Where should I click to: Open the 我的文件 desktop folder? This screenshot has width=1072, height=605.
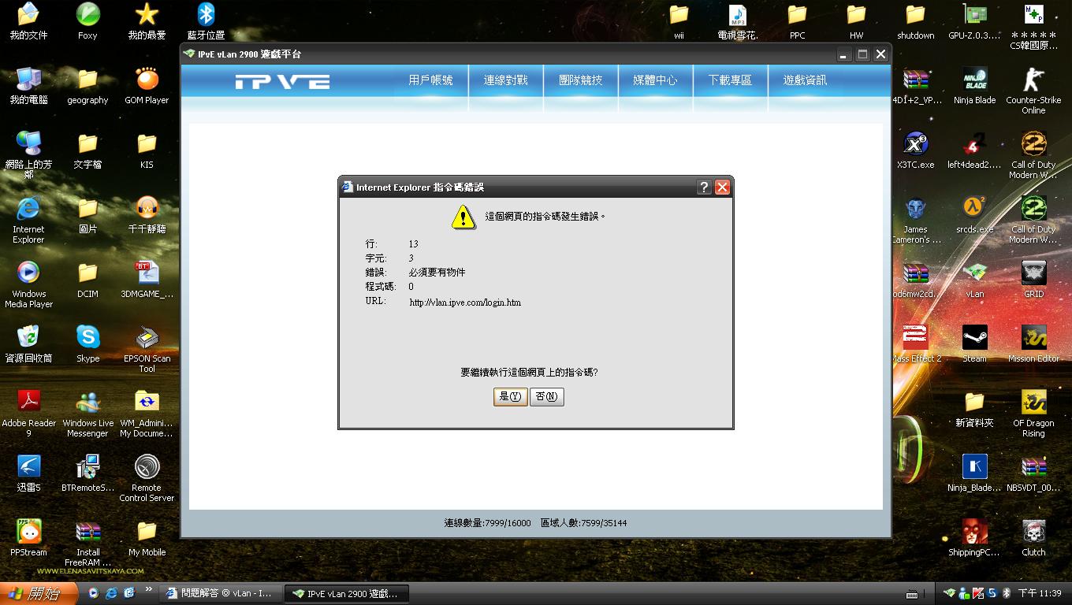[28, 20]
